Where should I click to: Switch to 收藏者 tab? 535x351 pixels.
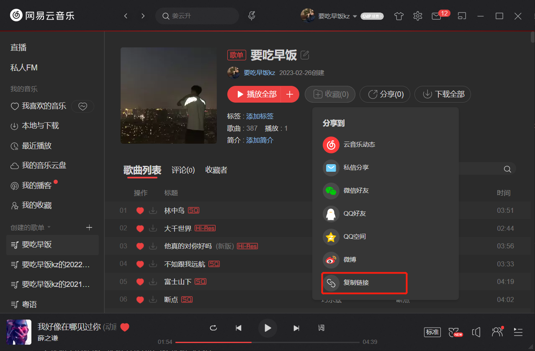click(216, 170)
